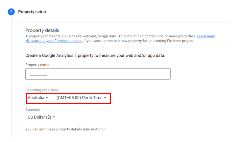Select the Property setup step heading

(32, 12)
